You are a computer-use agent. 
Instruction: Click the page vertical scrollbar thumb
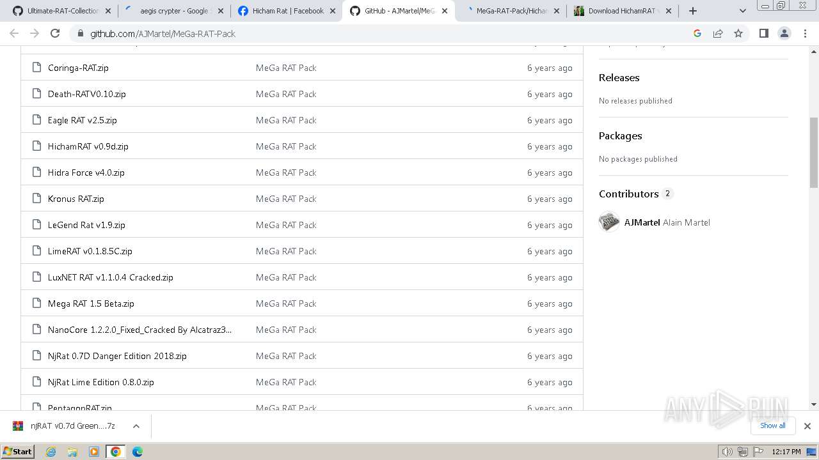[814, 153]
